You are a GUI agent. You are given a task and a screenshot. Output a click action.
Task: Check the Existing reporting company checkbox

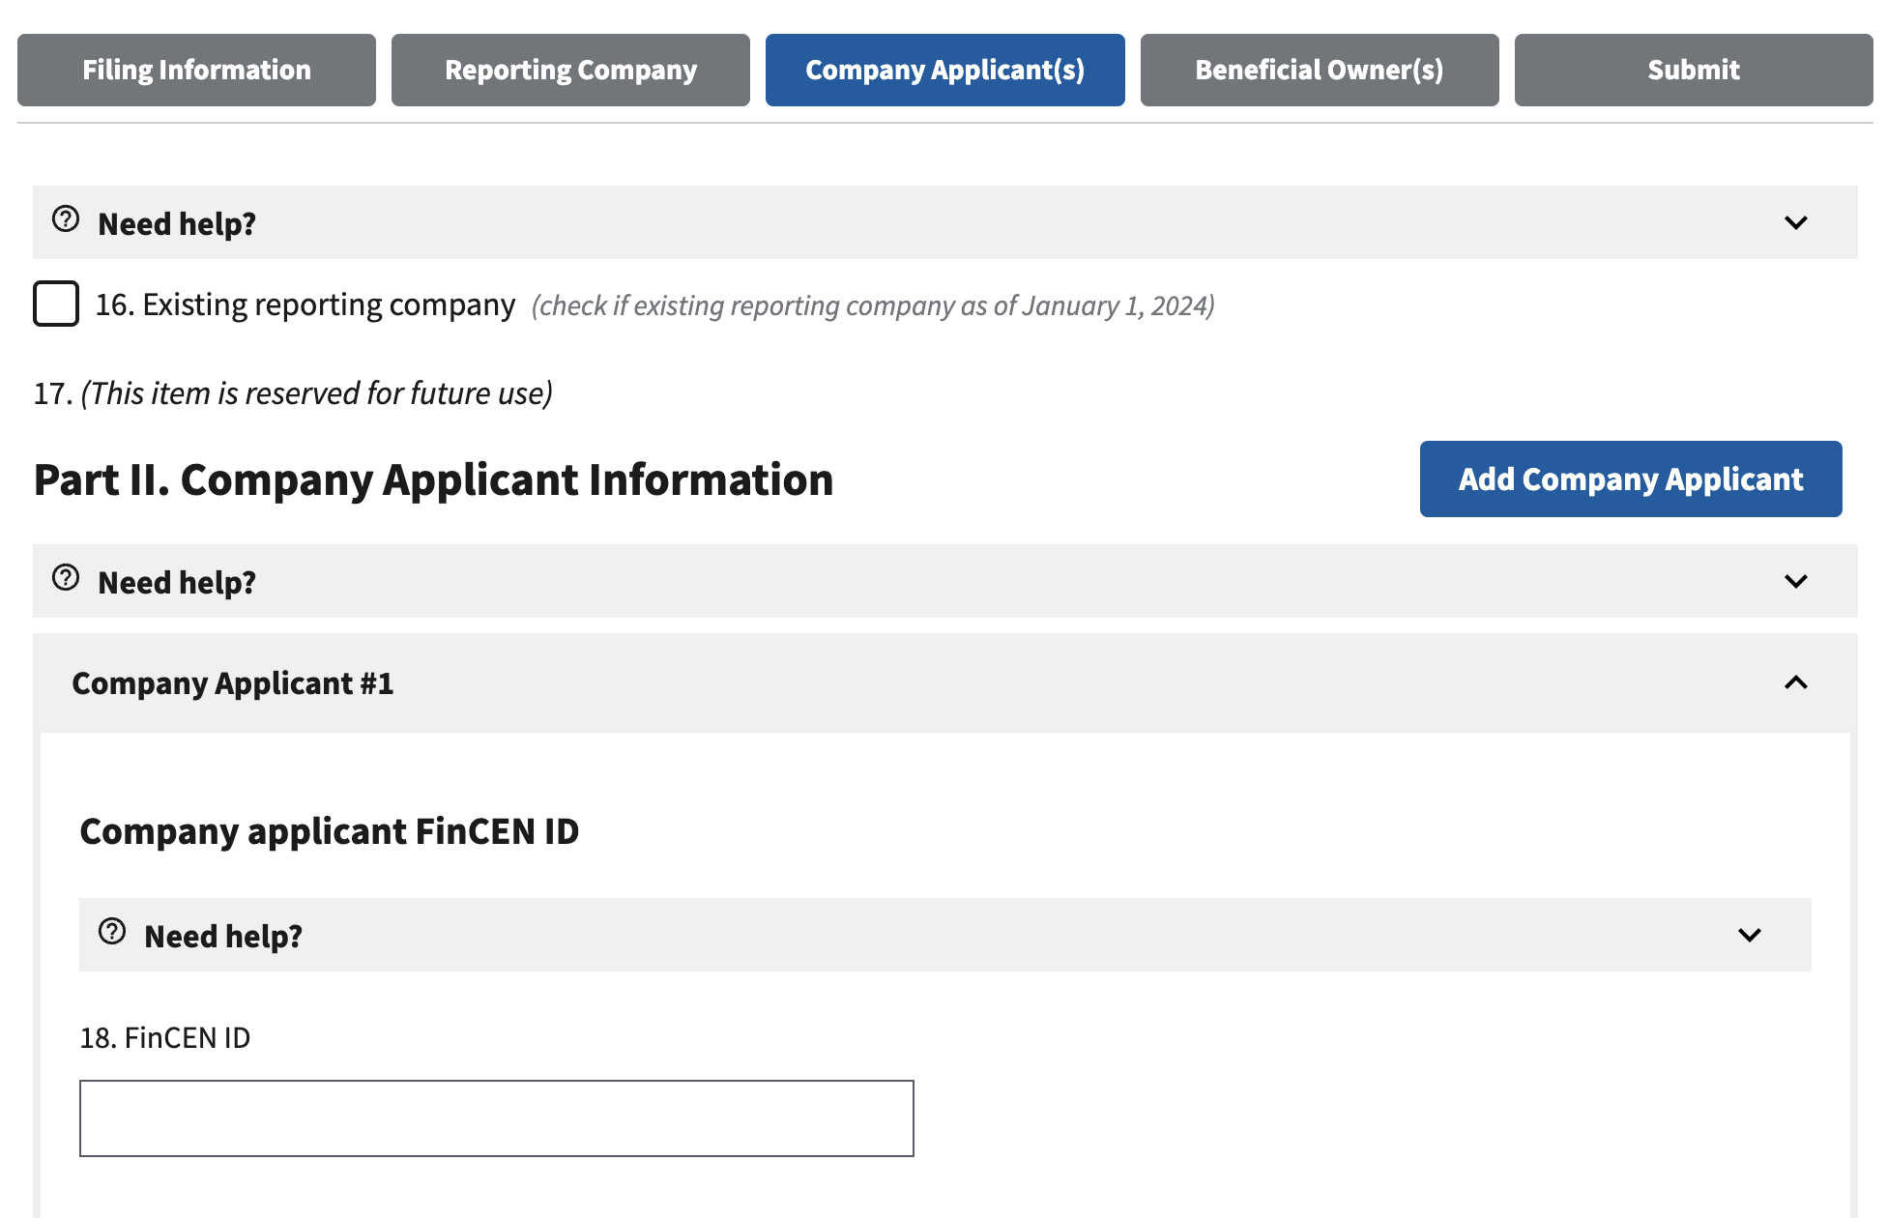coord(56,304)
